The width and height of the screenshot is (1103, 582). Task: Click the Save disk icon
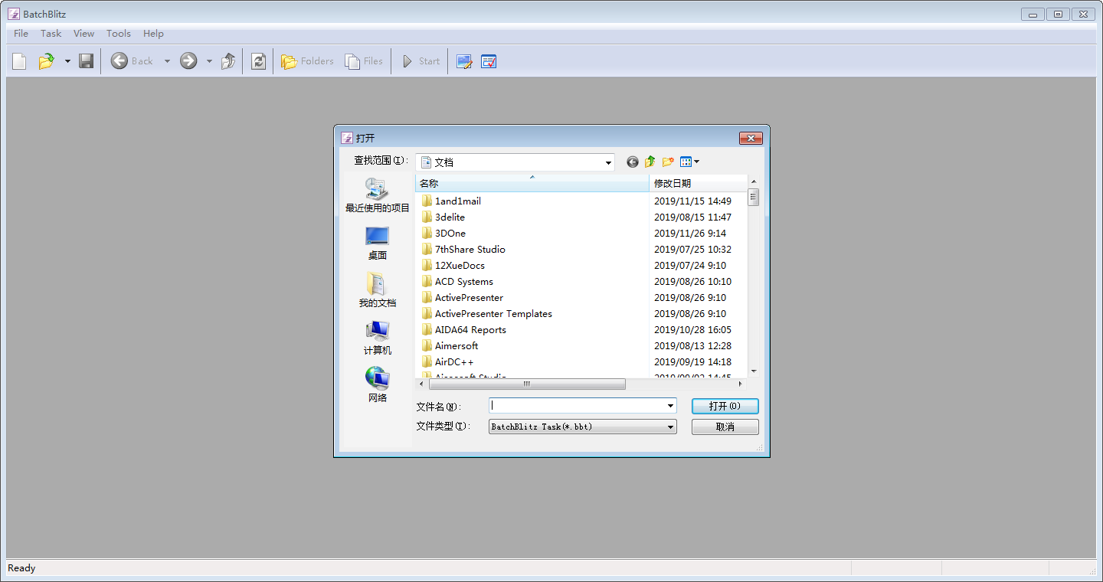tap(87, 61)
